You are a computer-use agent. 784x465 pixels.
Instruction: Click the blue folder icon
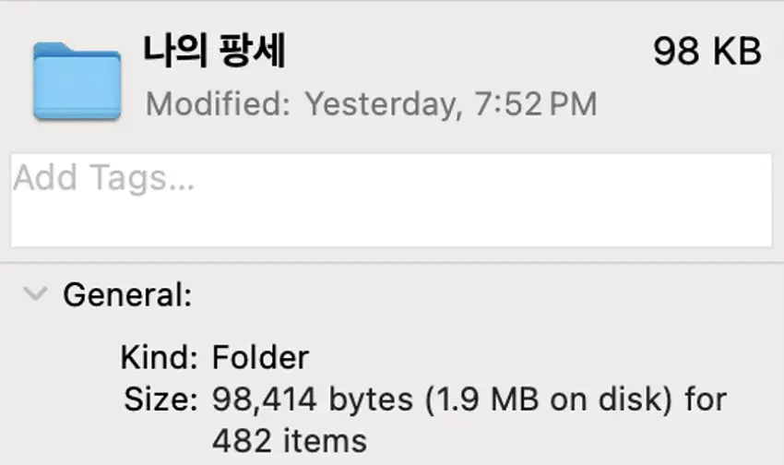pos(77,81)
